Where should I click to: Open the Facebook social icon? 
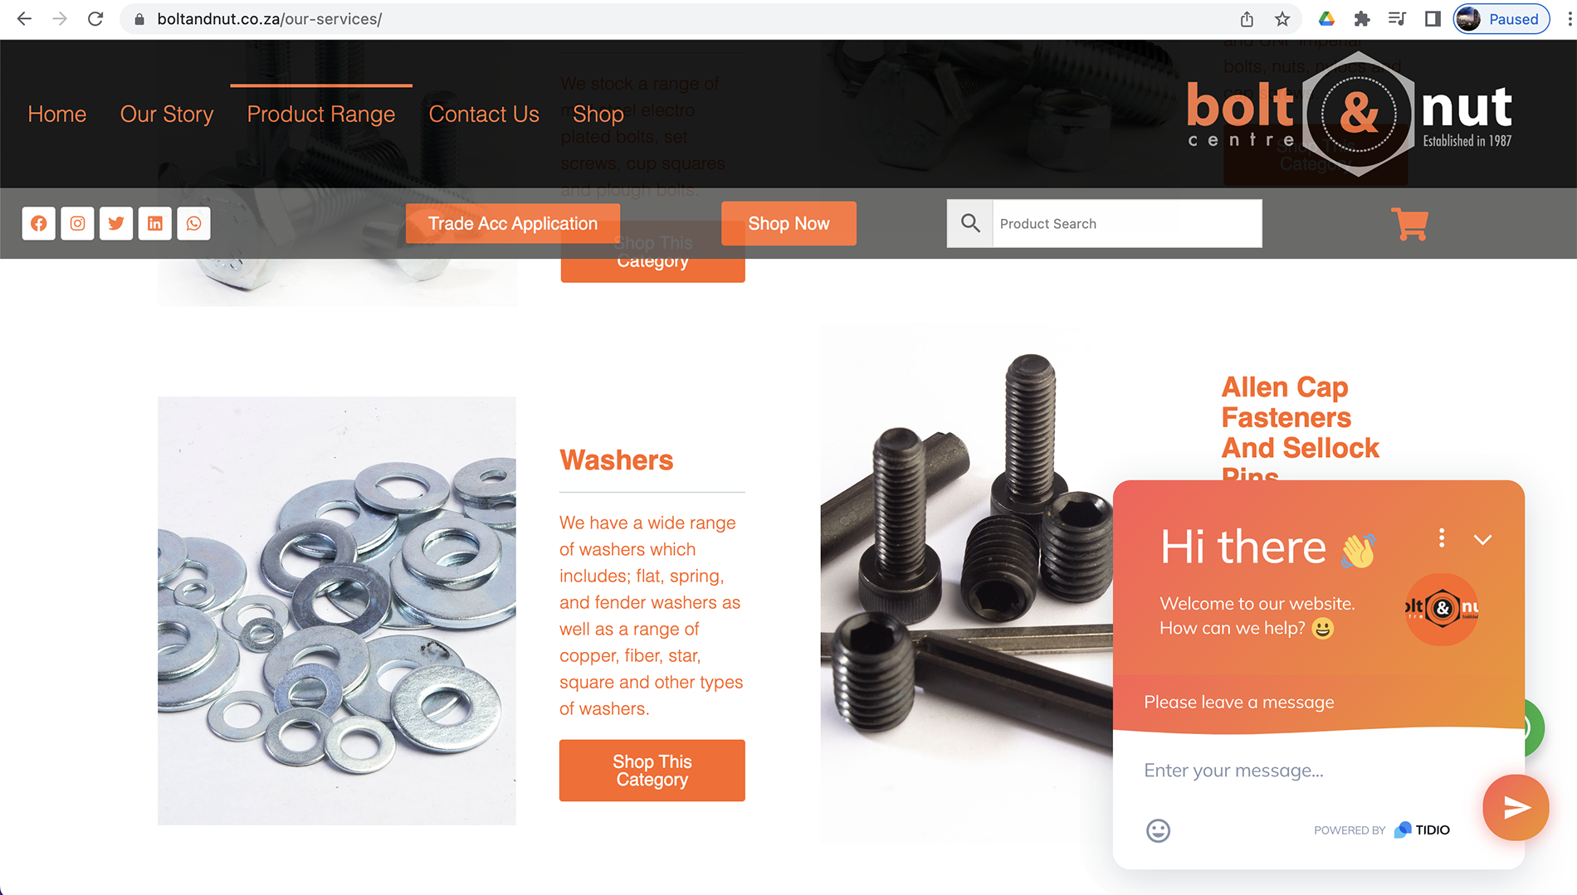[39, 223]
